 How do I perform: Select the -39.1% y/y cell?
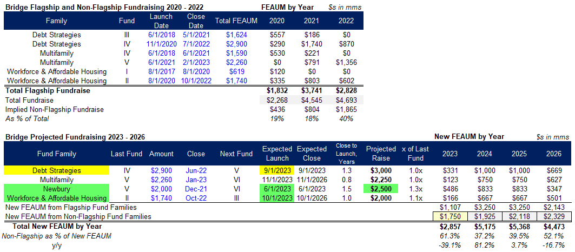point(451,245)
